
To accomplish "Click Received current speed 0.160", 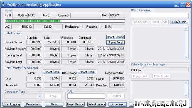I will (34, 85).
